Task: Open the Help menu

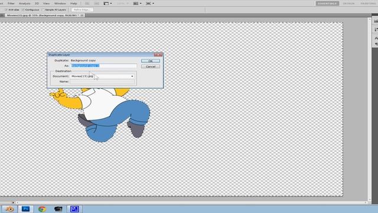Action: (74, 4)
